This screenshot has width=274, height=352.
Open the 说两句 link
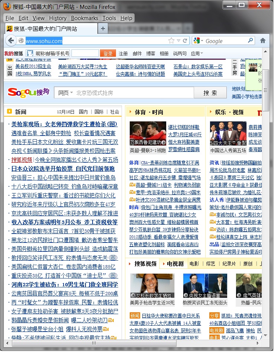180,53
